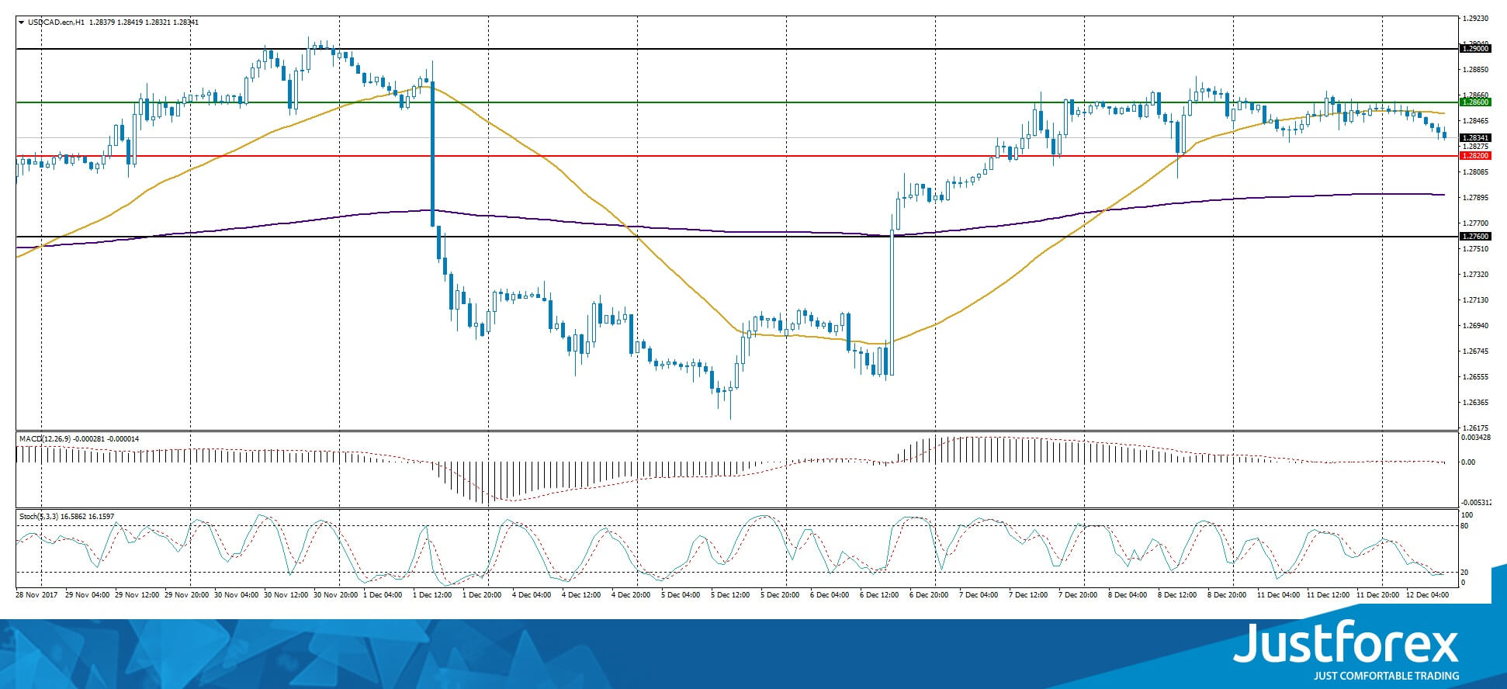
Task: Click the Just Comfortable Trading tagline
Action: click(1386, 676)
